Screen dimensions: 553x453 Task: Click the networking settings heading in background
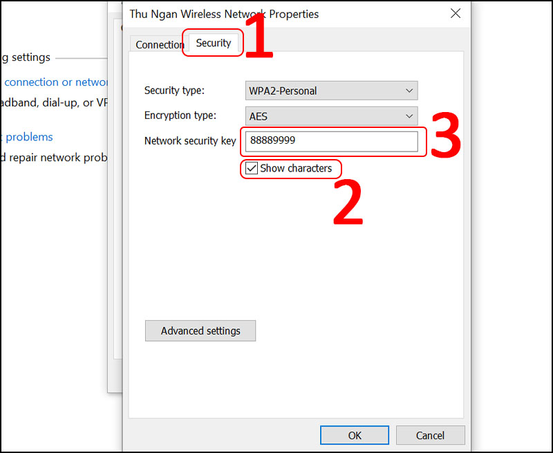coord(26,57)
